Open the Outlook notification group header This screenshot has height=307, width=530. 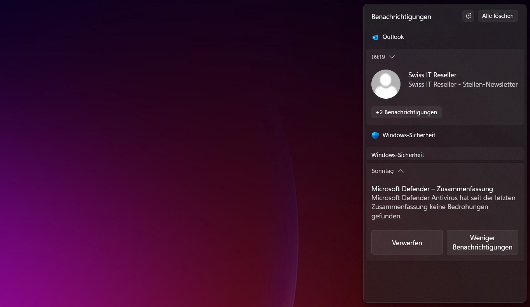tap(393, 37)
